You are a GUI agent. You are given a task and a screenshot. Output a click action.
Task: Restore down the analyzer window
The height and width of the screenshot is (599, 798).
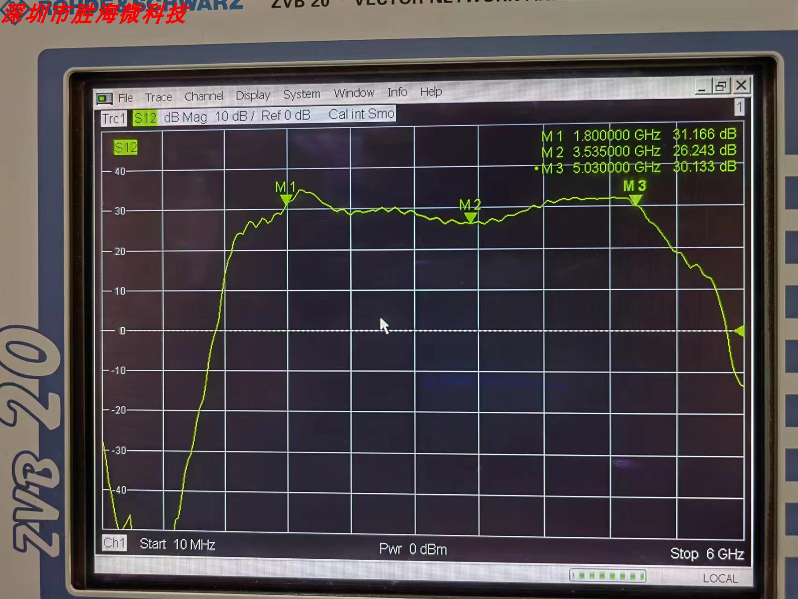tap(721, 86)
